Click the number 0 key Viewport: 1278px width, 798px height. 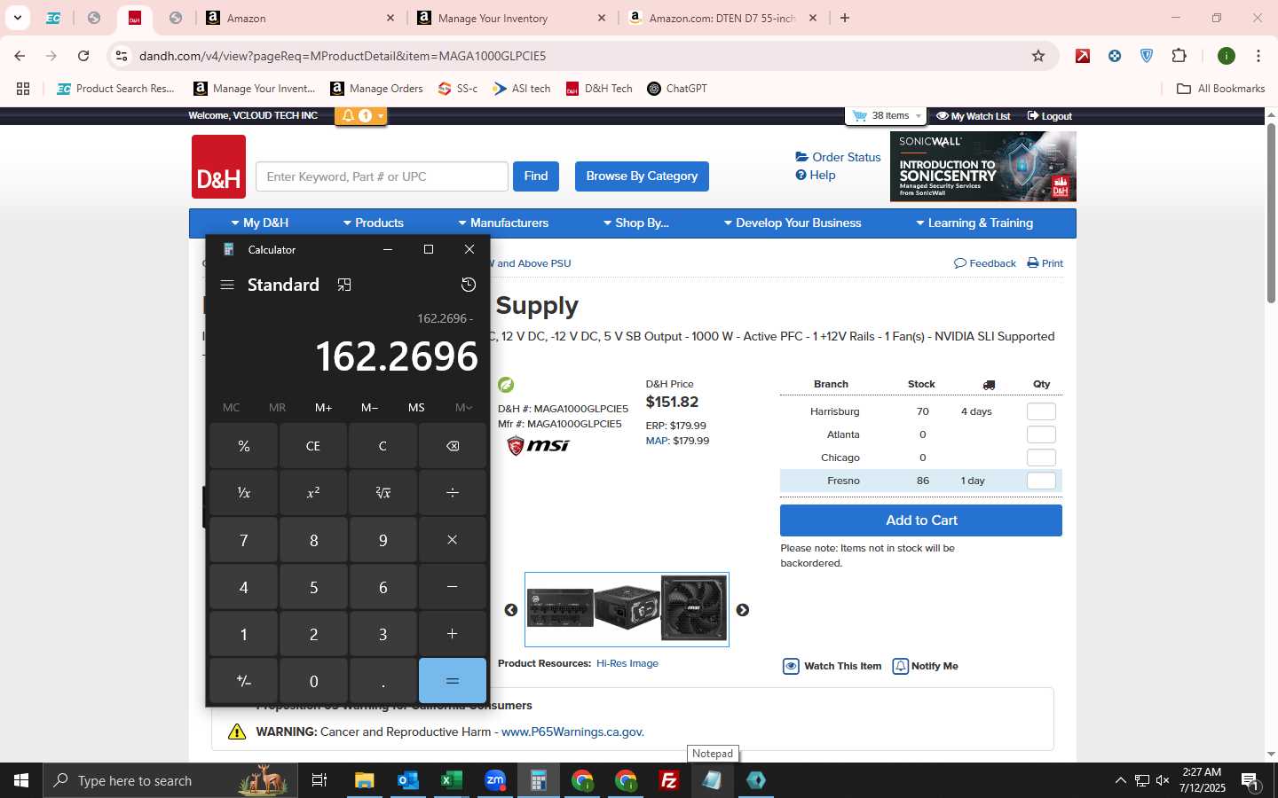313,681
